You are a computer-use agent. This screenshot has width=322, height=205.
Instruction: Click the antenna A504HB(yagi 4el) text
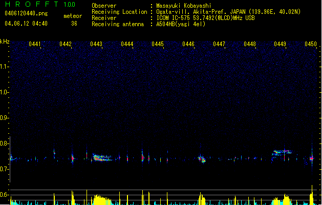tap(181, 24)
